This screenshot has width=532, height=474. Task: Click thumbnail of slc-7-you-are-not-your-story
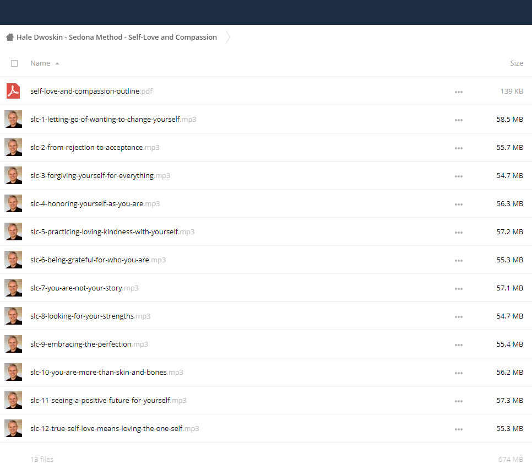tap(13, 288)
